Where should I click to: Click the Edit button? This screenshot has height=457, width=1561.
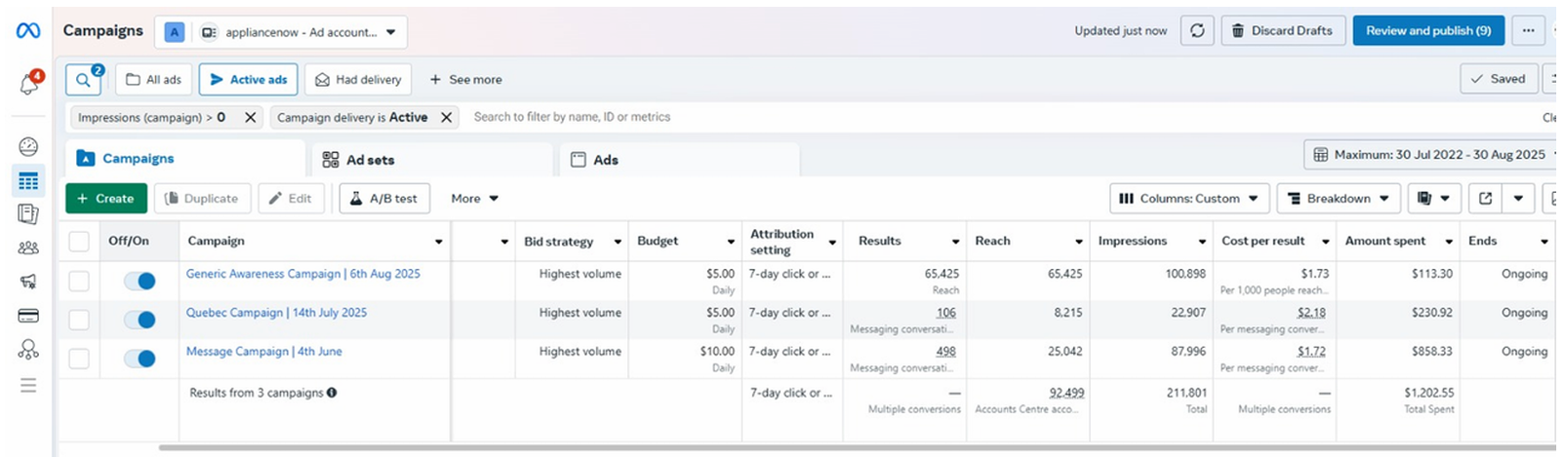pos(291,198)
